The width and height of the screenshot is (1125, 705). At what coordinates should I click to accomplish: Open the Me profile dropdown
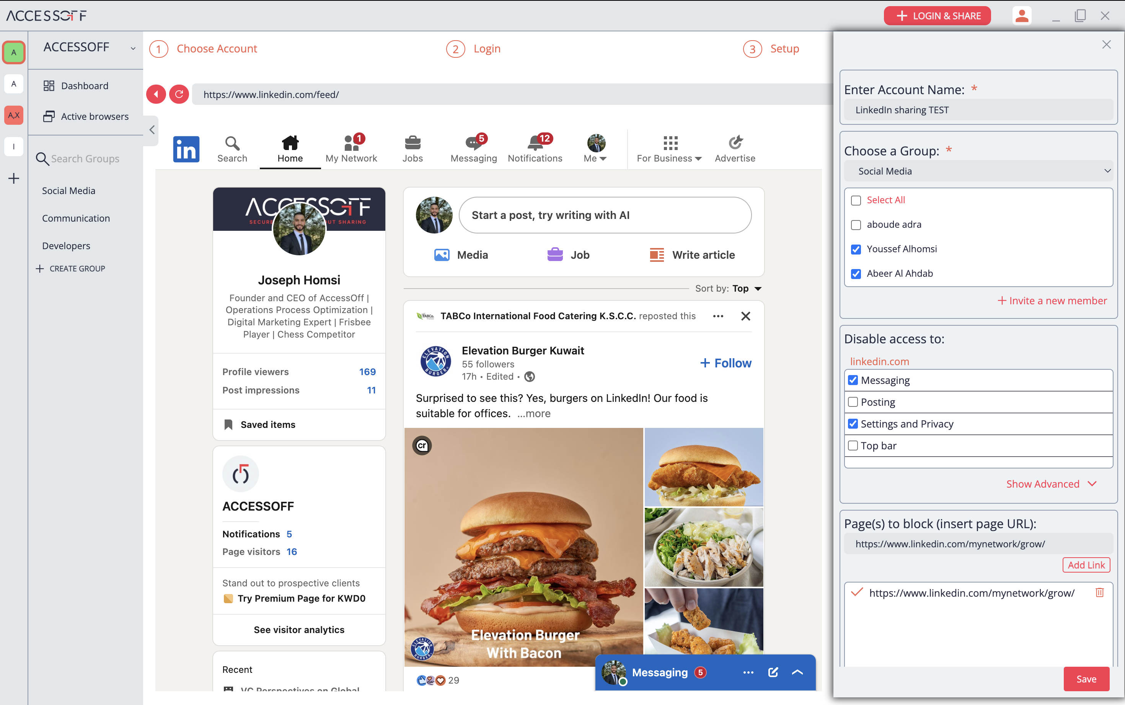point(595,149)
